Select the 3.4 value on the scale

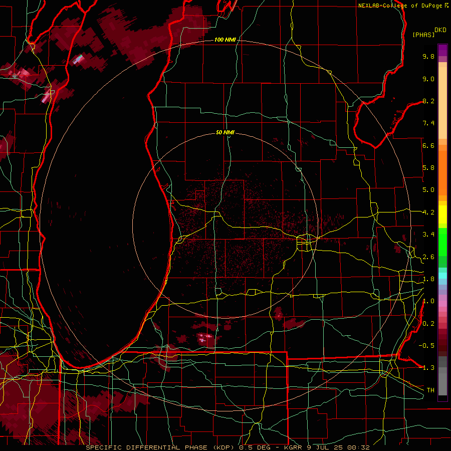428,235
